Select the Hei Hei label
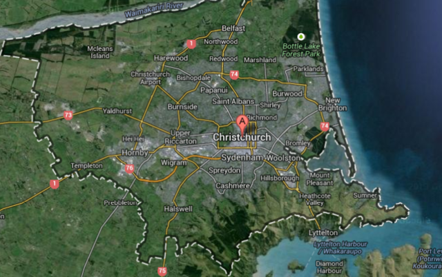 [x=133, y=139]
